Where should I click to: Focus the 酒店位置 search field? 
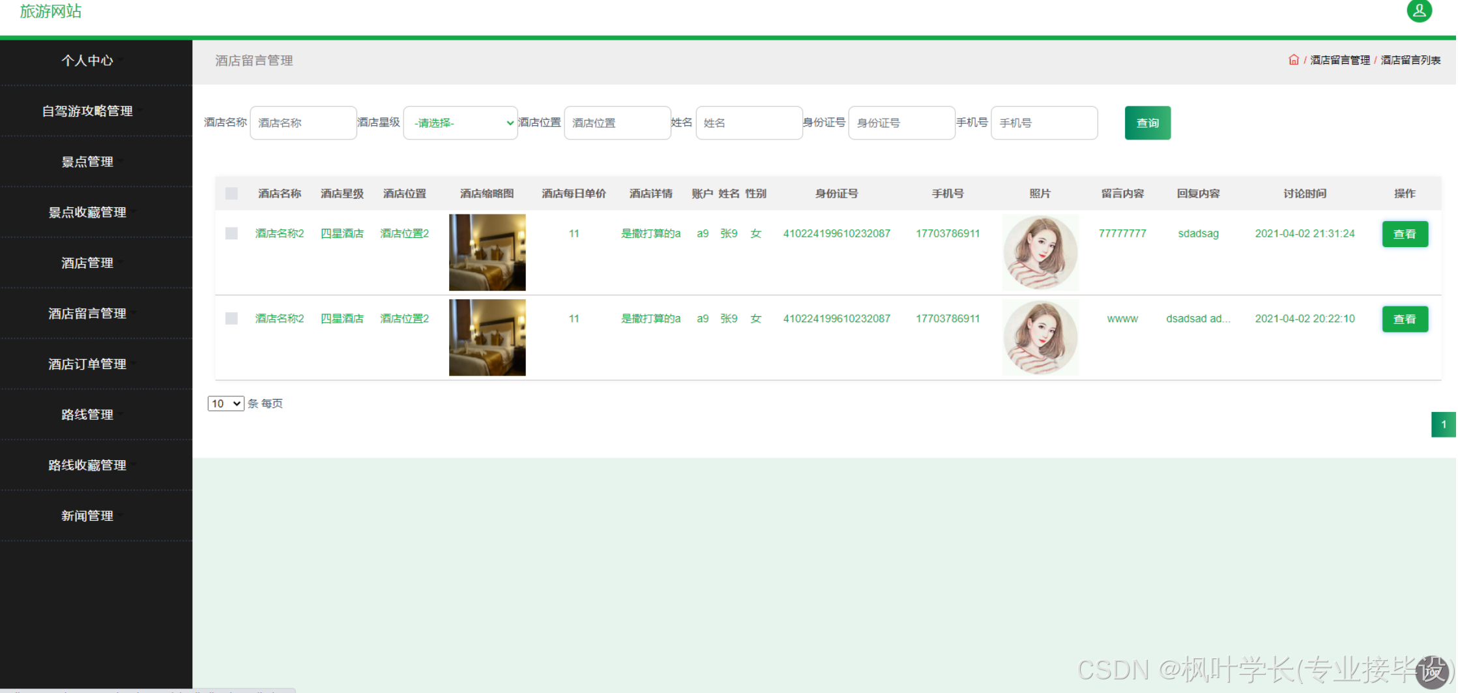pyautogui.click(x=617, y=123)
